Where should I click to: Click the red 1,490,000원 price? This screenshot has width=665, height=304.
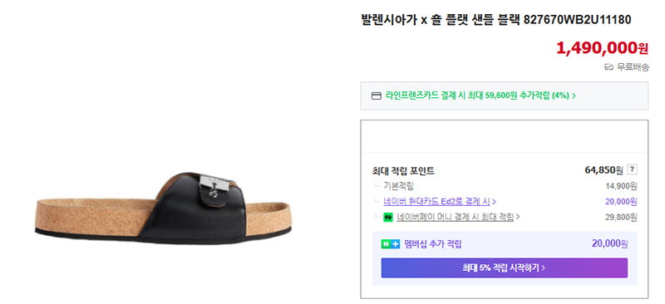(602, 48)
